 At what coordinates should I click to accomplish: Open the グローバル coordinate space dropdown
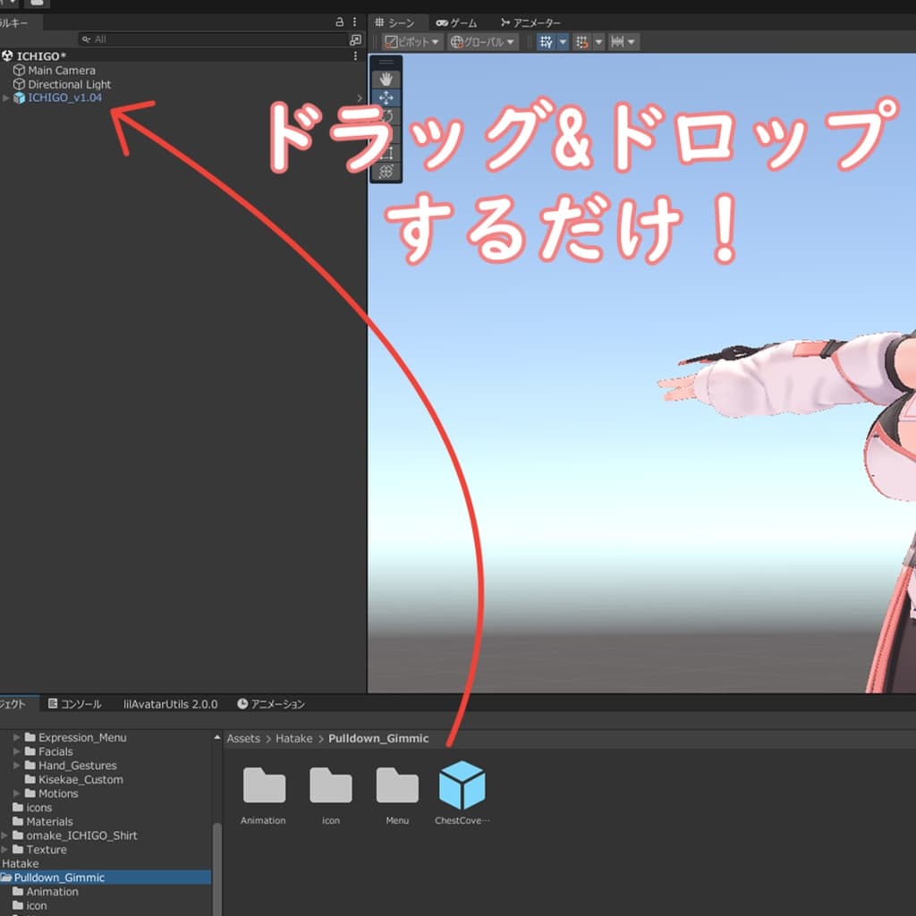483,42
